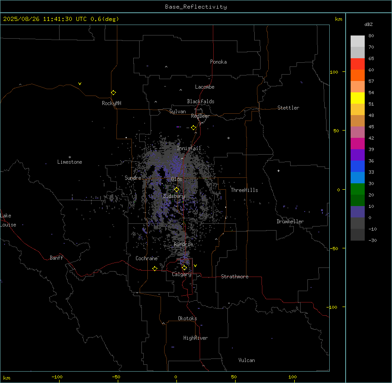Click the Louise label at left edge
Screen dimensions: 392x383
tap(8, 225)
